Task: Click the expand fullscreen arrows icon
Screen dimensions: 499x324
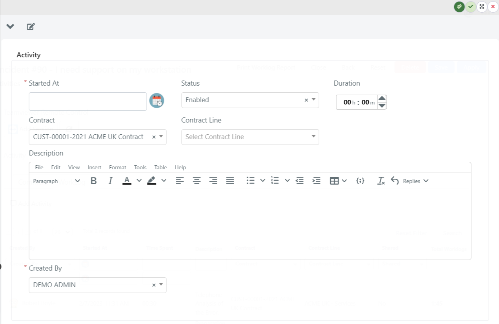Action: pos(482,7)
